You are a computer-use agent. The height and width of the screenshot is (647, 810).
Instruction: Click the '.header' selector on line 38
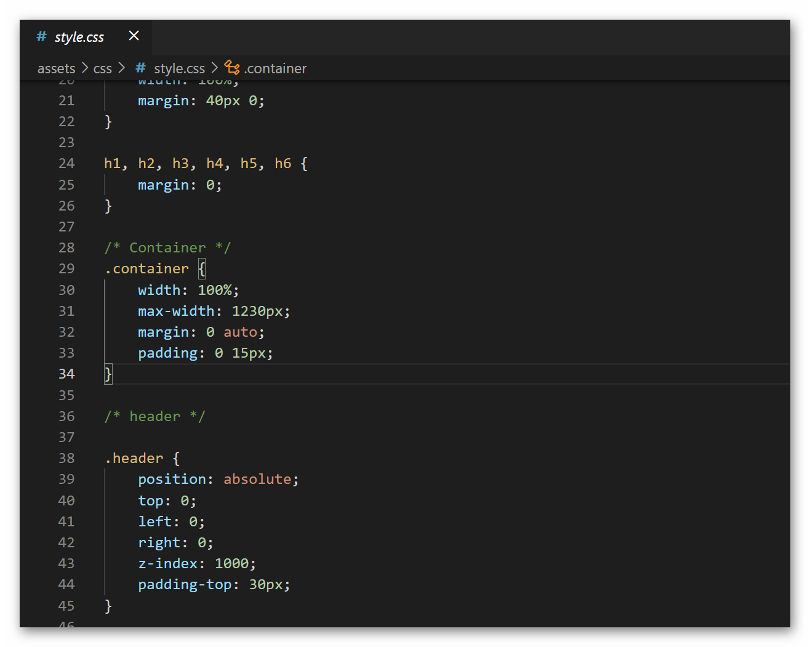point(134,459)
